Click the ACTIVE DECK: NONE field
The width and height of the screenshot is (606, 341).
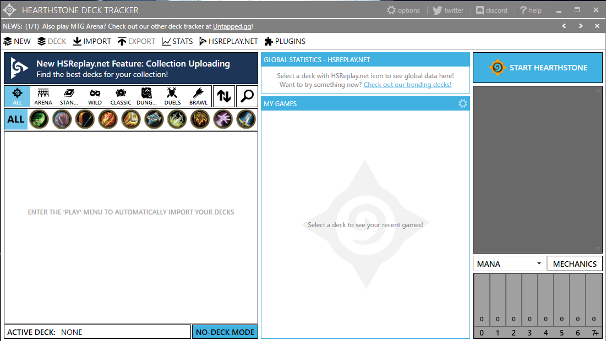[97, 332]
